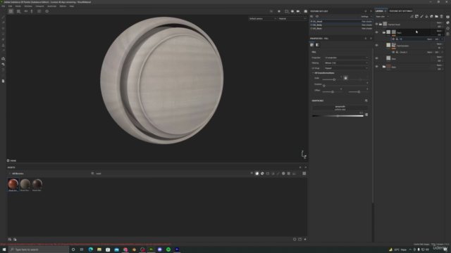Select the dark brown wood material thumbnail

(x=37, y=184)
